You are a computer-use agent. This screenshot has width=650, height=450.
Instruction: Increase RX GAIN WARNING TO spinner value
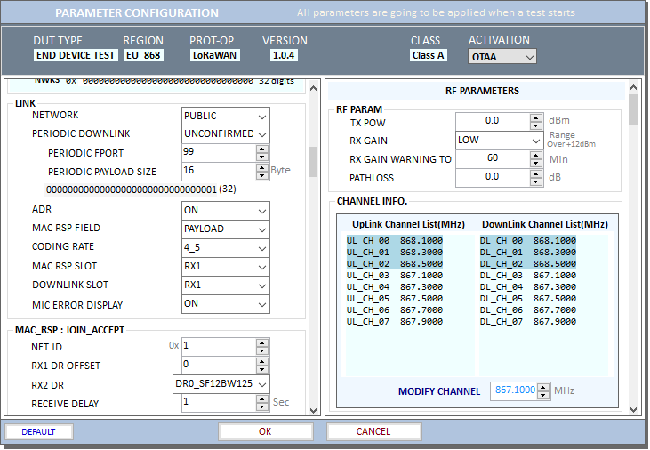(535, 155)
